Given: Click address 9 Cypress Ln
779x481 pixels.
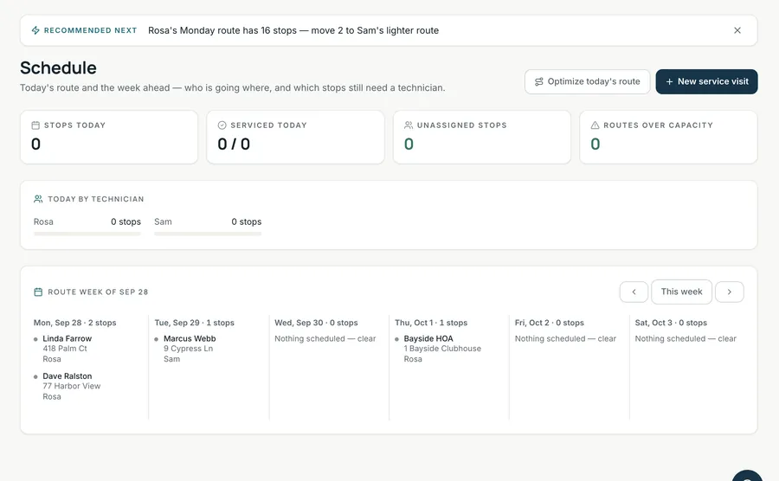Looking at the screenshot, I should coord(189,349).
